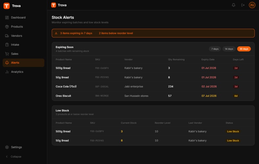Click the Stock Alerts page heading
This screenshot has width=259, height=164.
pos(63,17)
